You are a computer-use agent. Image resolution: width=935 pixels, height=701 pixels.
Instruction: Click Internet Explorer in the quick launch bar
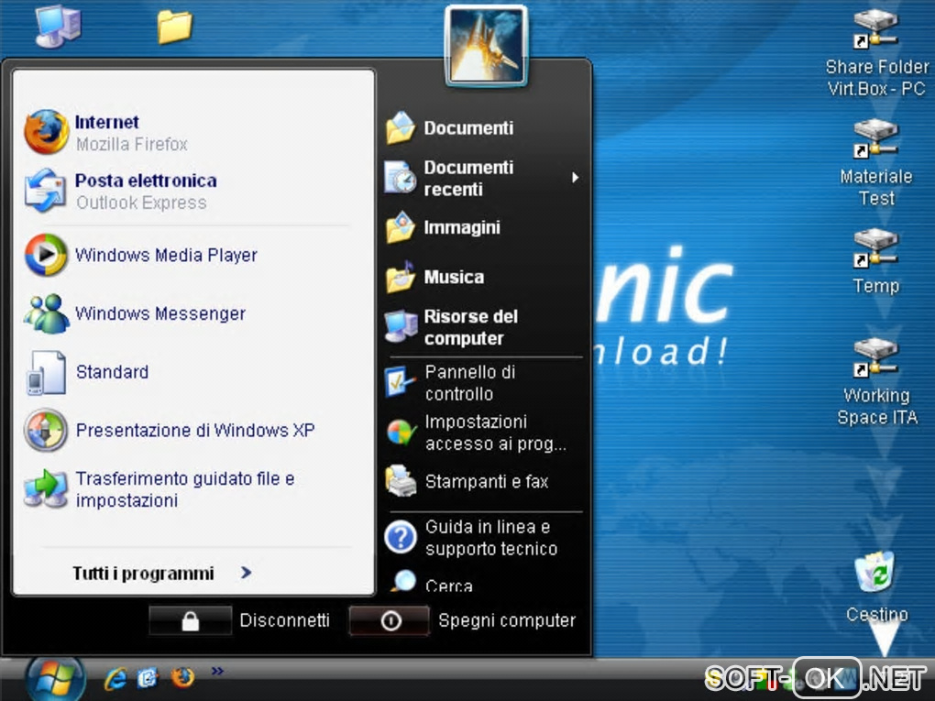tap(115, 678)
